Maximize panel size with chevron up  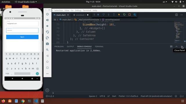[176, 47]
